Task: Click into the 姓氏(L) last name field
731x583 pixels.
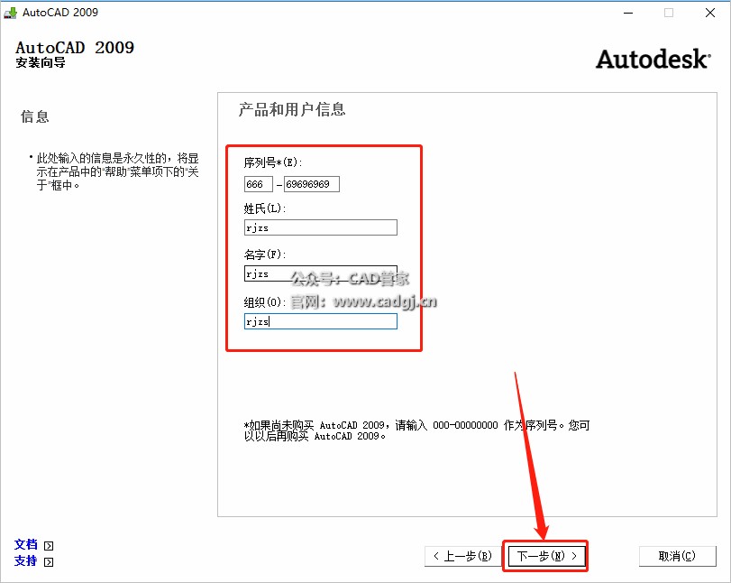Action: pos(321,227)
